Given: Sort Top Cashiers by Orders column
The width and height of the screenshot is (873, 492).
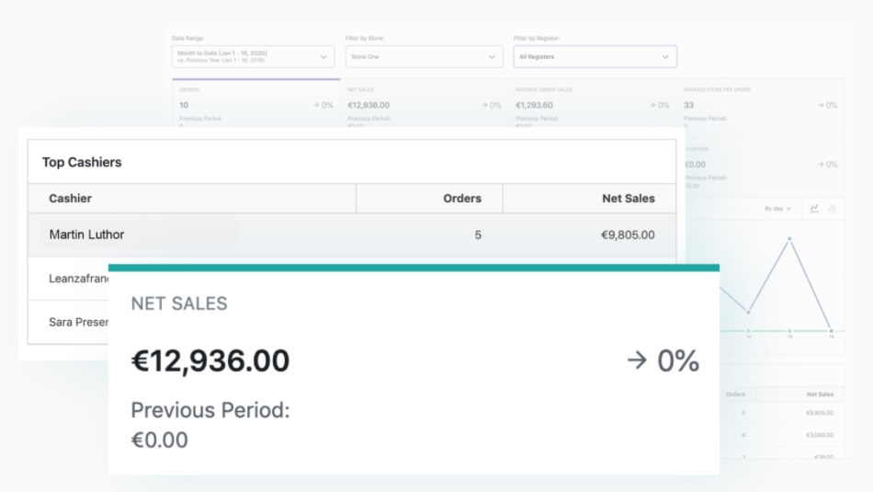Looking at the screenshot, I should pyautogui.click(x=429, y=199).
